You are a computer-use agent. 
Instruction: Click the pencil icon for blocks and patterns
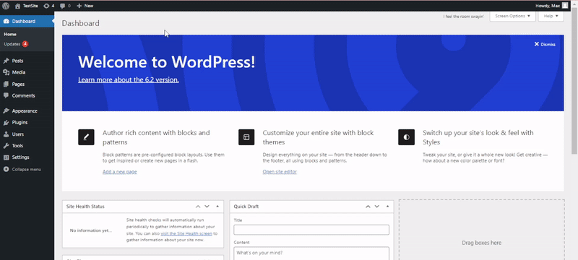click(86, 137)
